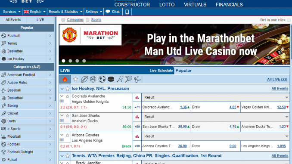The height and width of the screenshot is (164, 292).
Task: Favourite the Arizona Coyotes match star
Action: (x=68, y=135)
